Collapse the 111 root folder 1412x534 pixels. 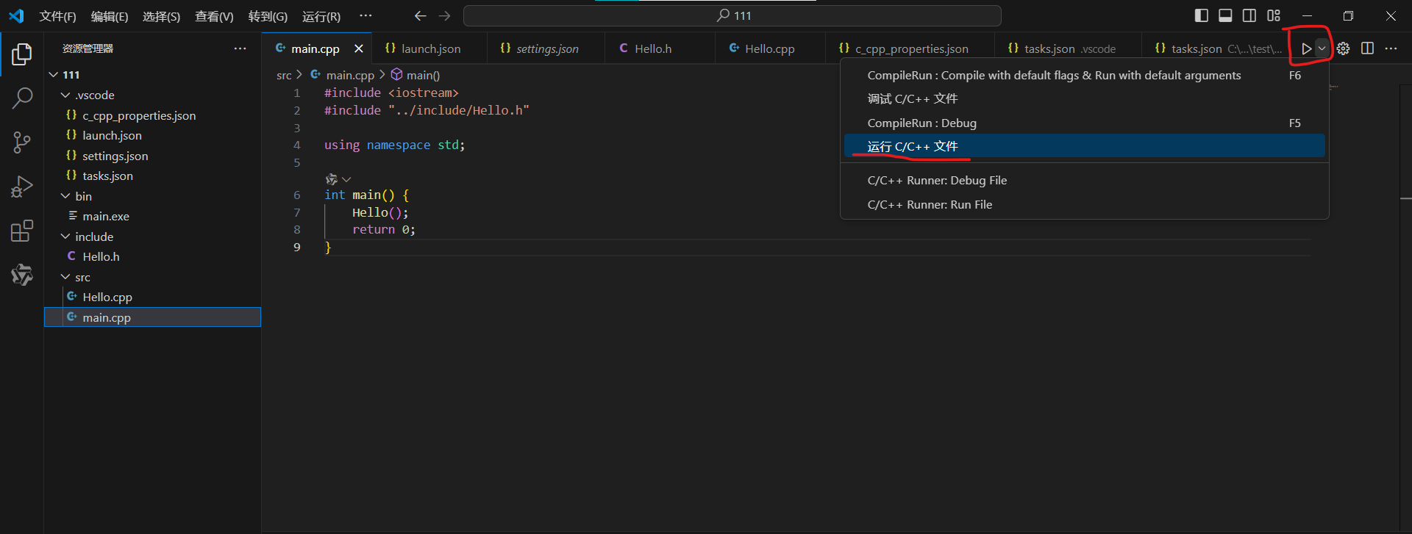(54, 75)
